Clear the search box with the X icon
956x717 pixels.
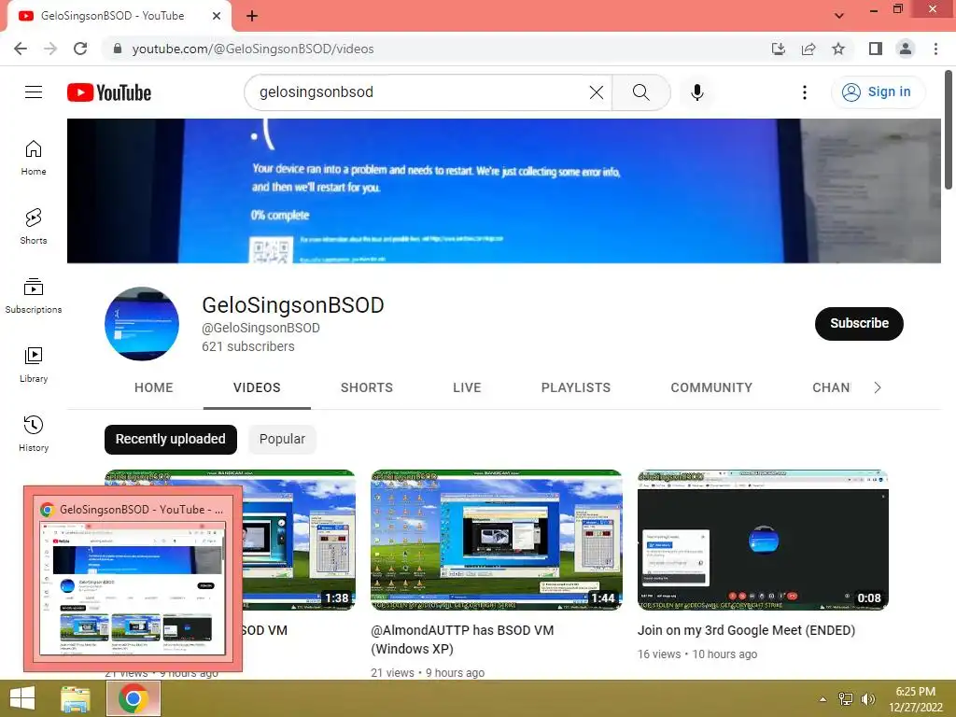tap(597, 92)
